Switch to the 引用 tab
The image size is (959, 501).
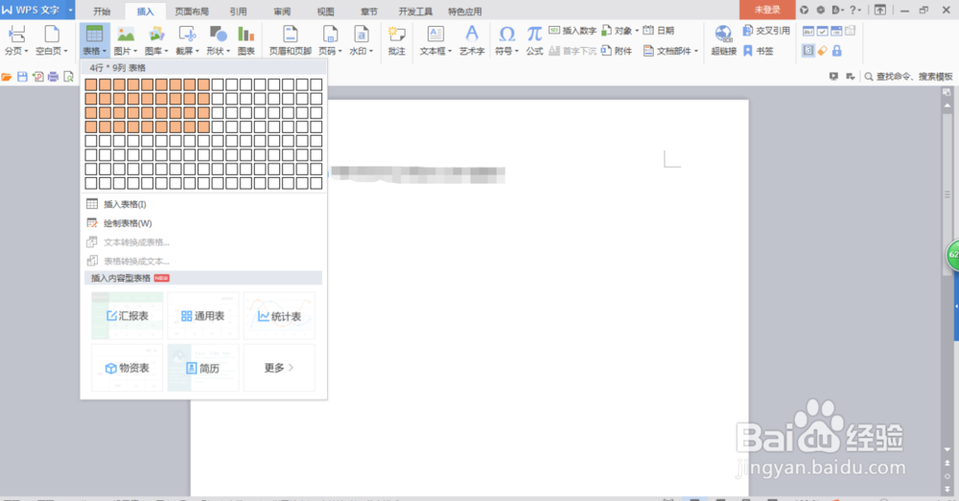(238, 11)
